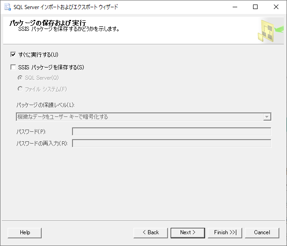Open the パッケージの保護レベル dropdown list
Viewport: 287px width, 246px height.
(139, 117)
